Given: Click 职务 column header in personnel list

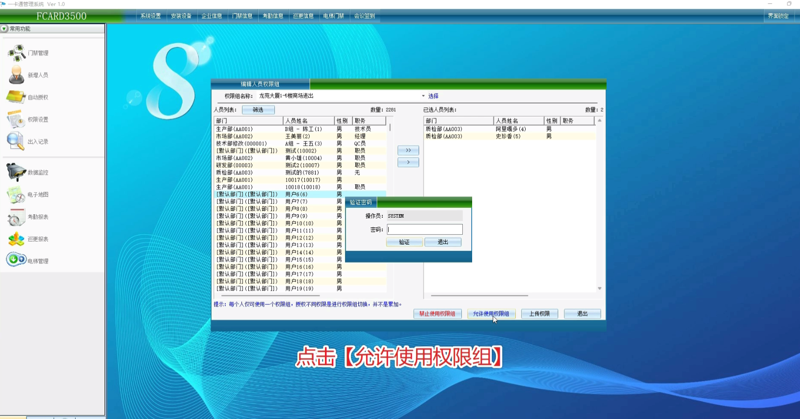Looking at the screenshot, I should point(369,121).
